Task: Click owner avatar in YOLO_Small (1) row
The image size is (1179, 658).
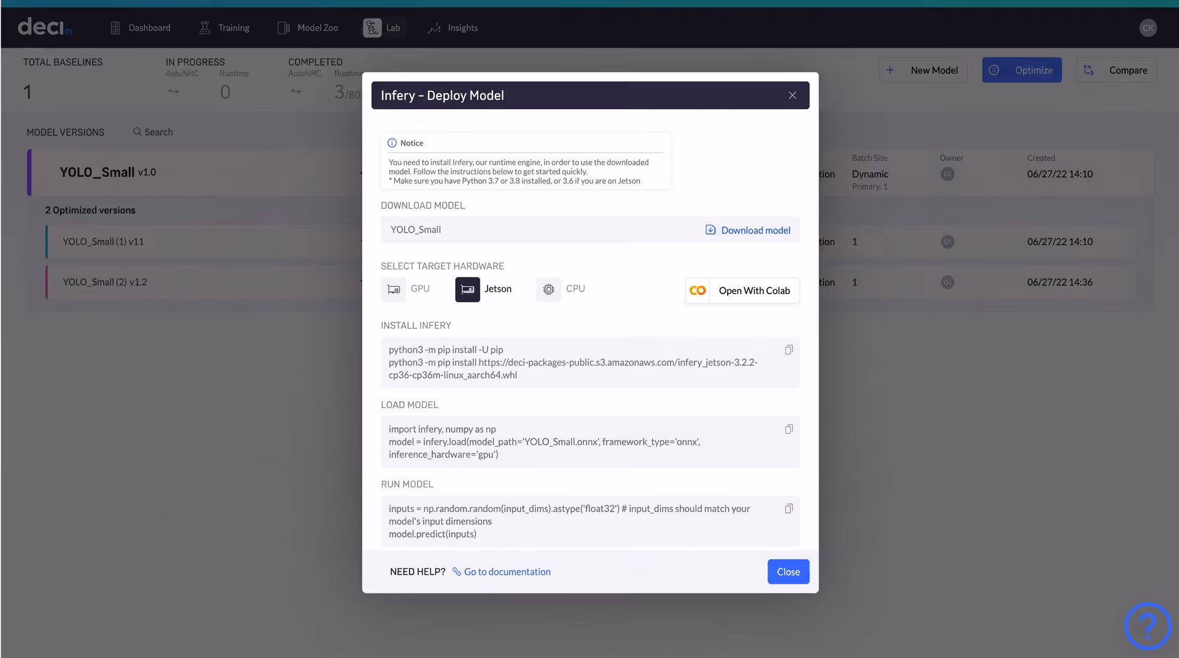Action: 947,242
